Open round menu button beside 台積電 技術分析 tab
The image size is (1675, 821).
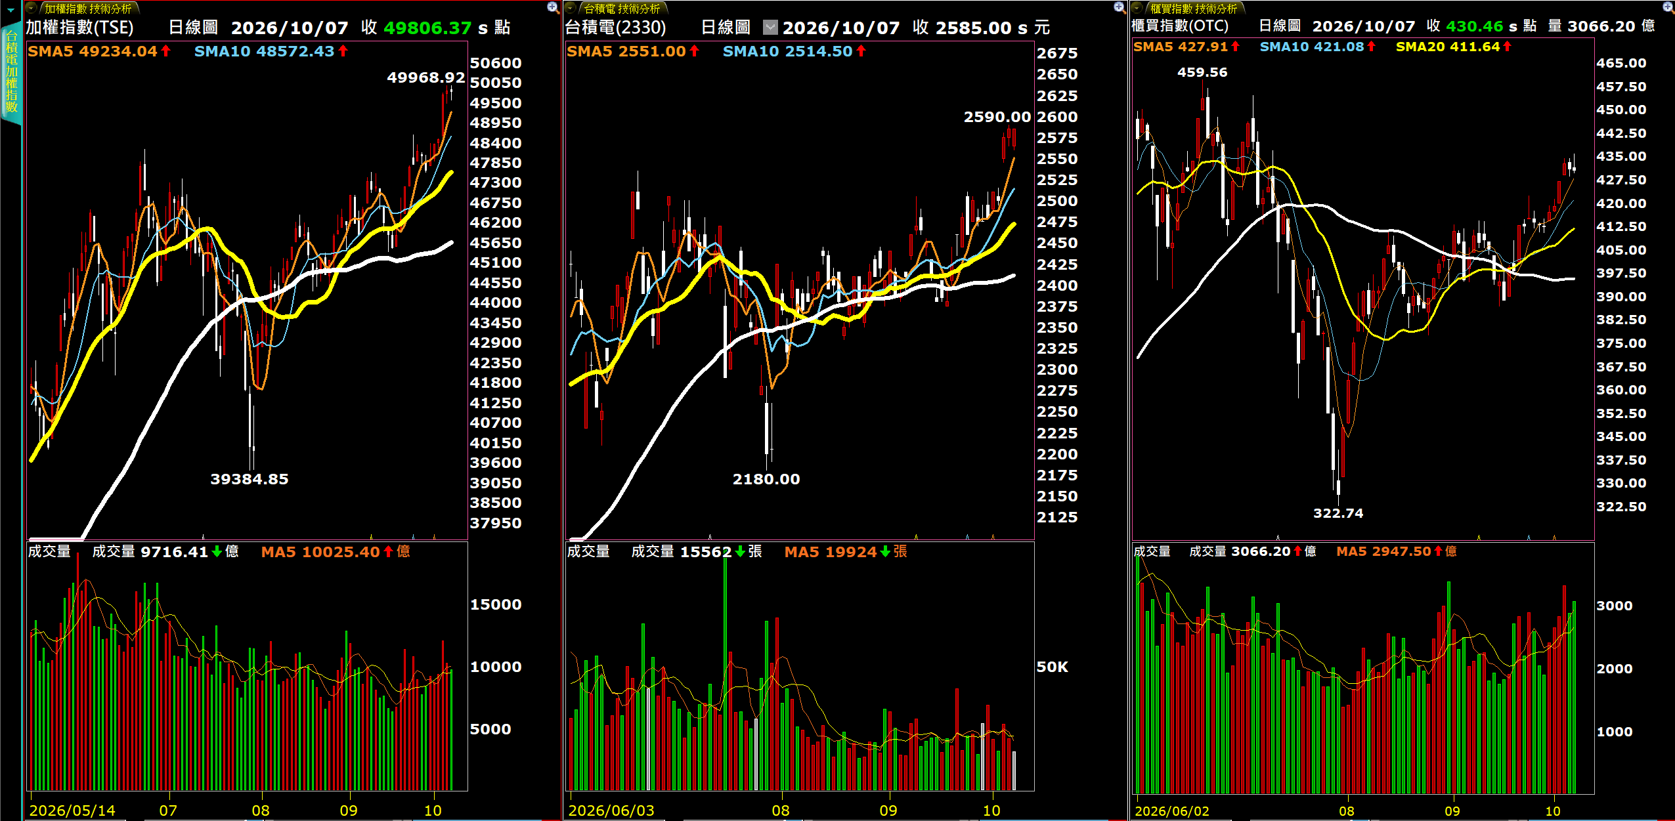(x=571, y=9)
